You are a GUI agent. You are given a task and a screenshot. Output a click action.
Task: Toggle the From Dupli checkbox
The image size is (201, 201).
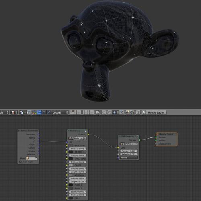tap(21, 162)
